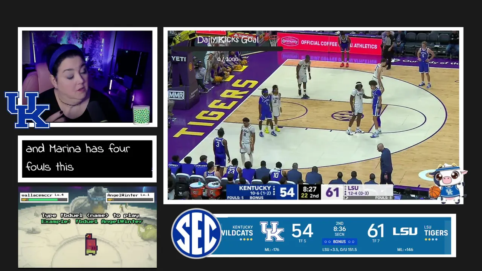The image size is (482, 271).
Task: Click the 'AngelWinter Lv.1' player name
Action: click(x=128, y=195)
